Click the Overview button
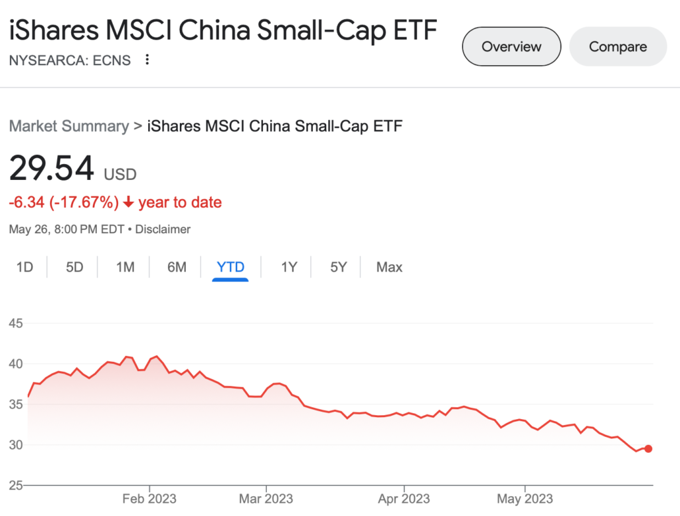680x516 pixels. point(511,46)
